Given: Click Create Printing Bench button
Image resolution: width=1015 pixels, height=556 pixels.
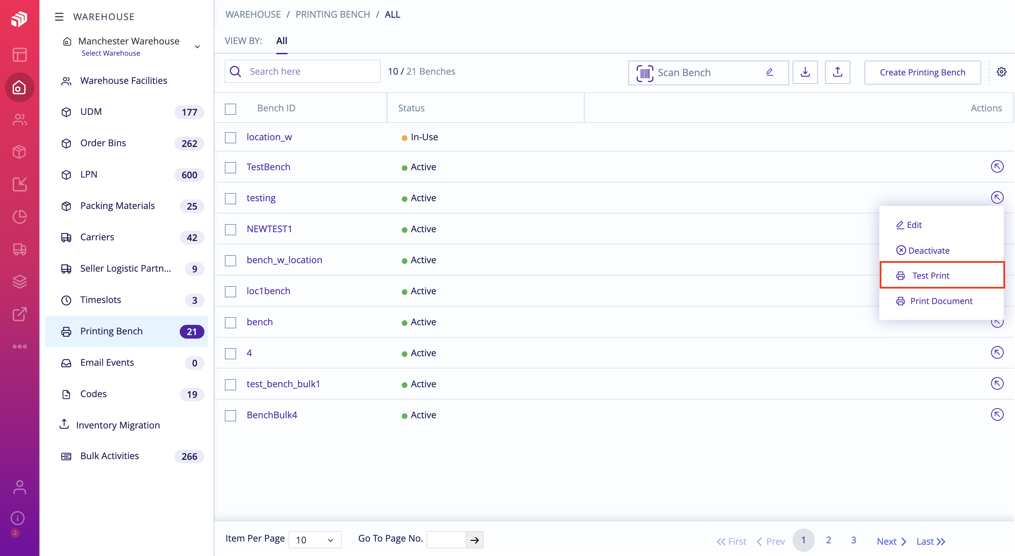Looking at the screenshot, I should (x=922, y=72).
